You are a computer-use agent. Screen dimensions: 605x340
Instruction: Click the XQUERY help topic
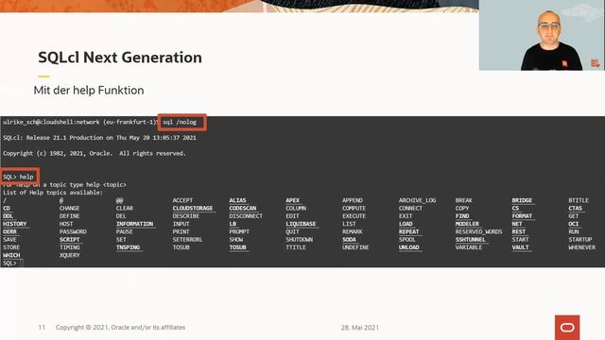pos(69,255)
